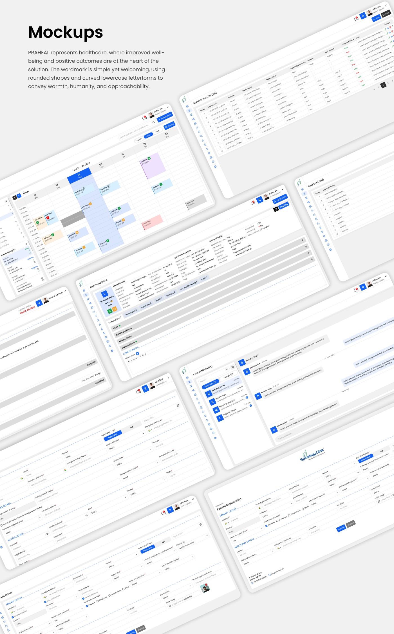394x634 pixels.
Task: Open the Sub-session Note(6) tab
Action: (x=188, y=285)
